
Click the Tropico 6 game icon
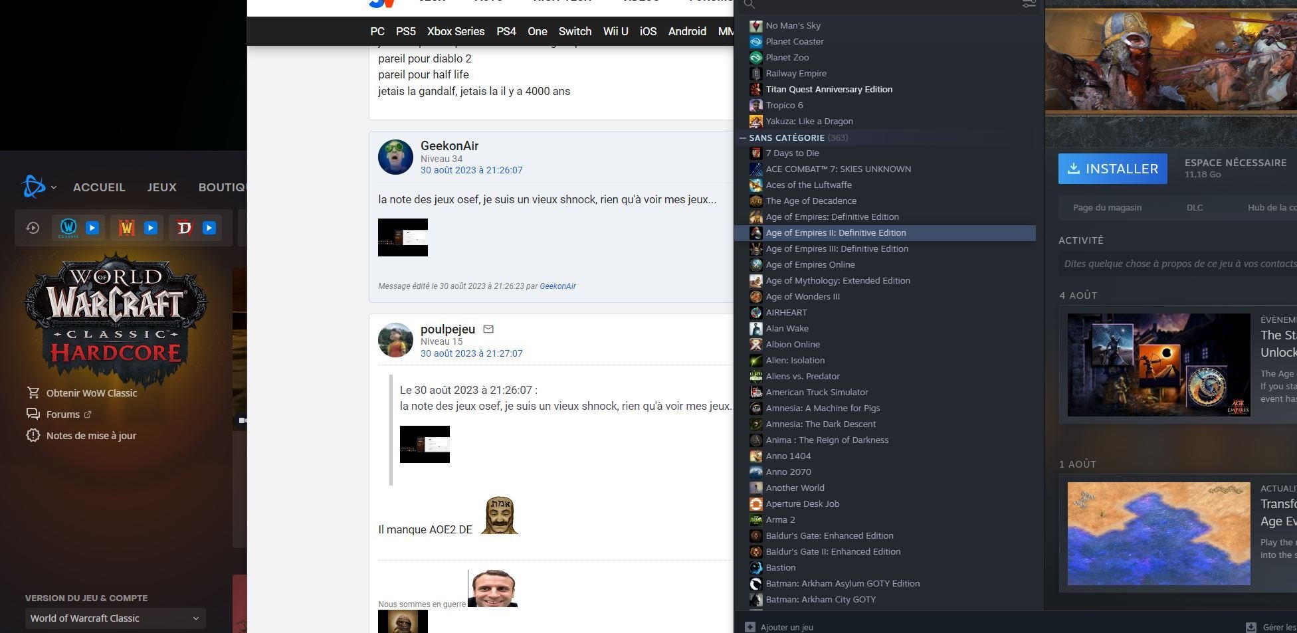755,106
